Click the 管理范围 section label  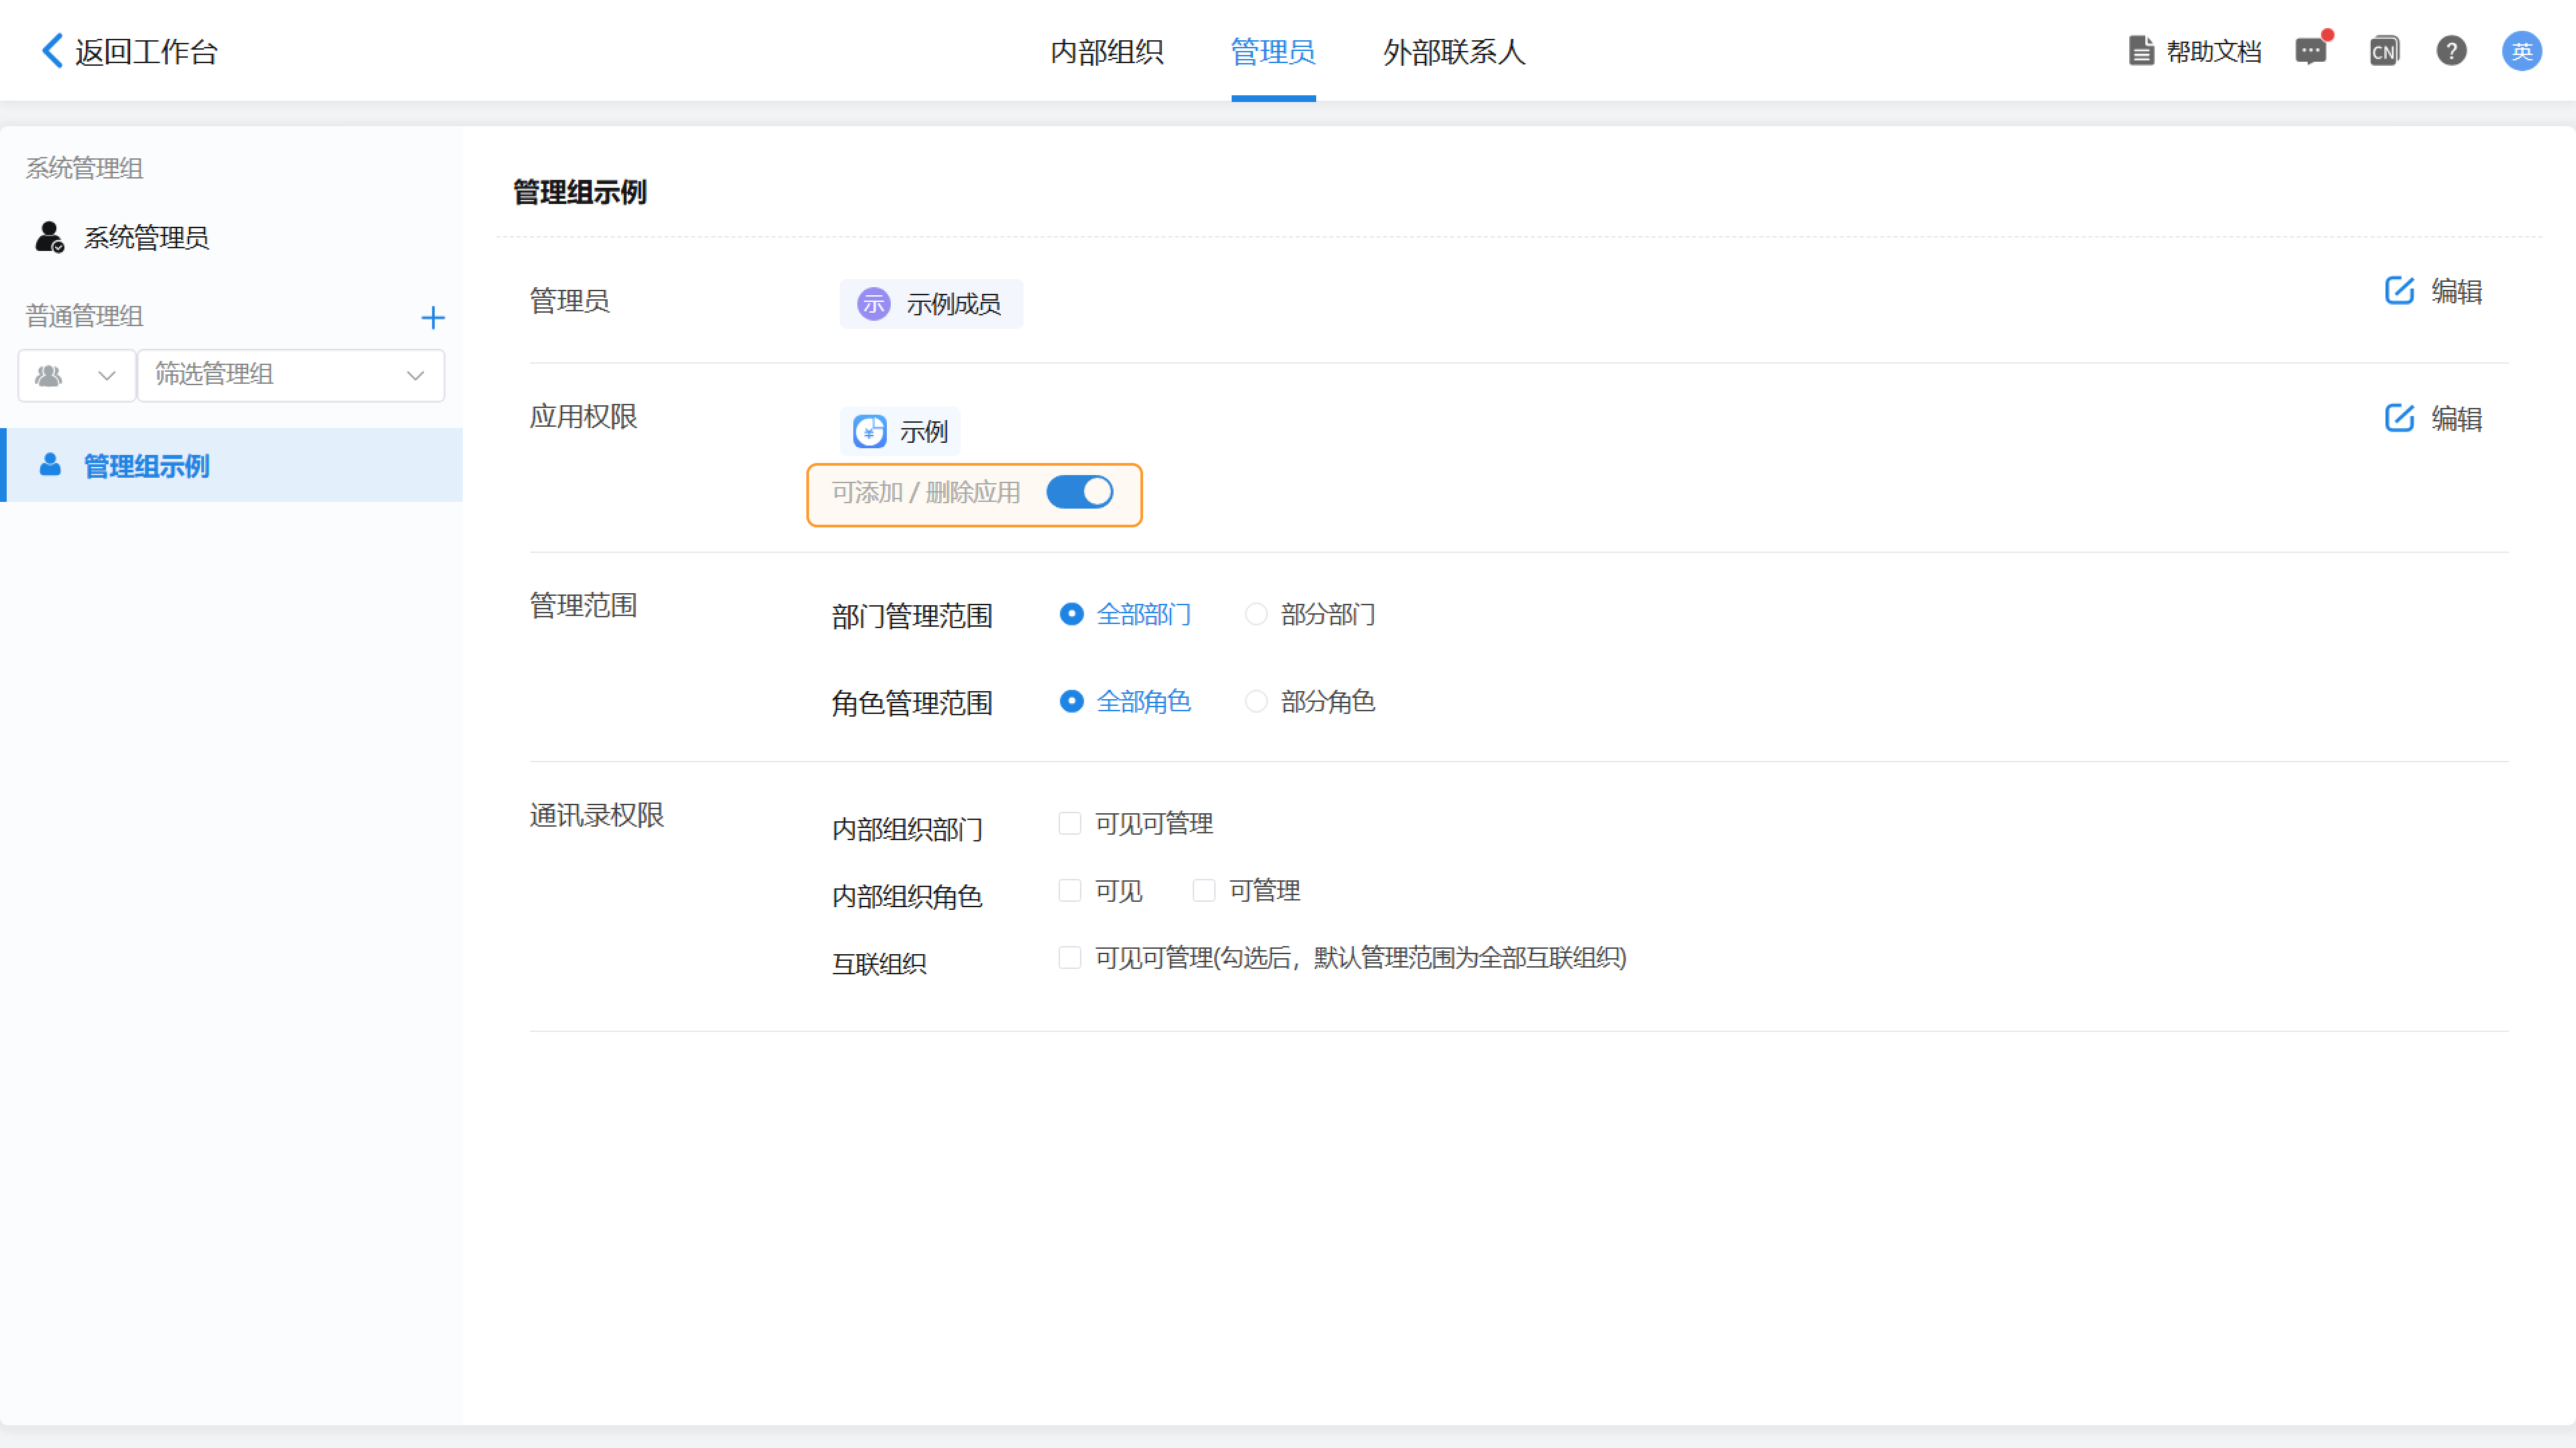click(584, 605)
